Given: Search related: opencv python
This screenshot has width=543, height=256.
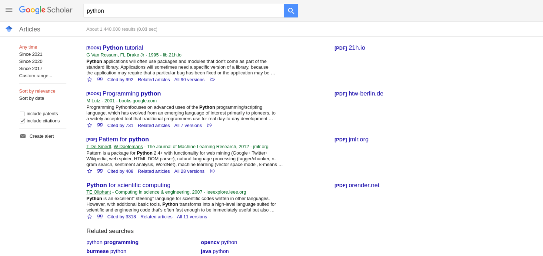Looking at the screenshot, I should click(219, 242).
